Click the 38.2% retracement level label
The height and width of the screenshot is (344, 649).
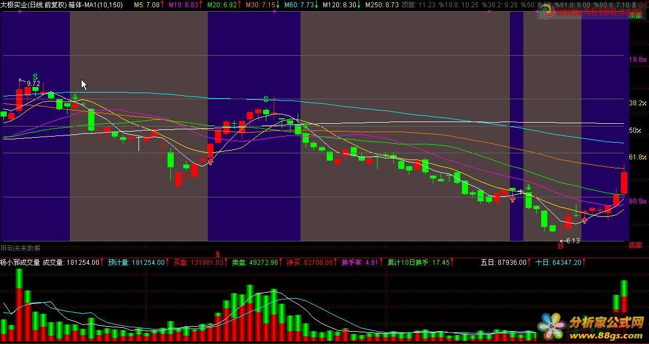[x=638, y=103]
